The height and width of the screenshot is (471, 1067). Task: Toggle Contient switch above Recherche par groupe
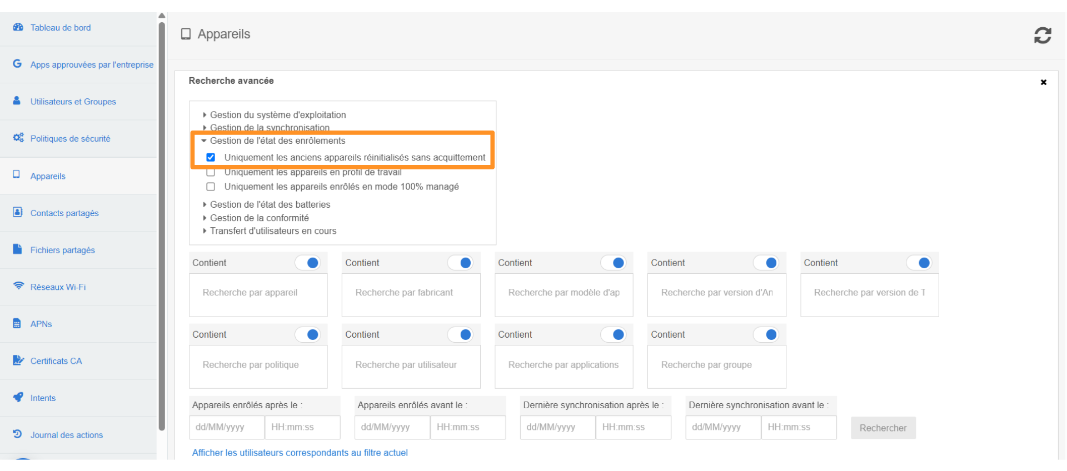pyautogui.click(x=766, y=334)
